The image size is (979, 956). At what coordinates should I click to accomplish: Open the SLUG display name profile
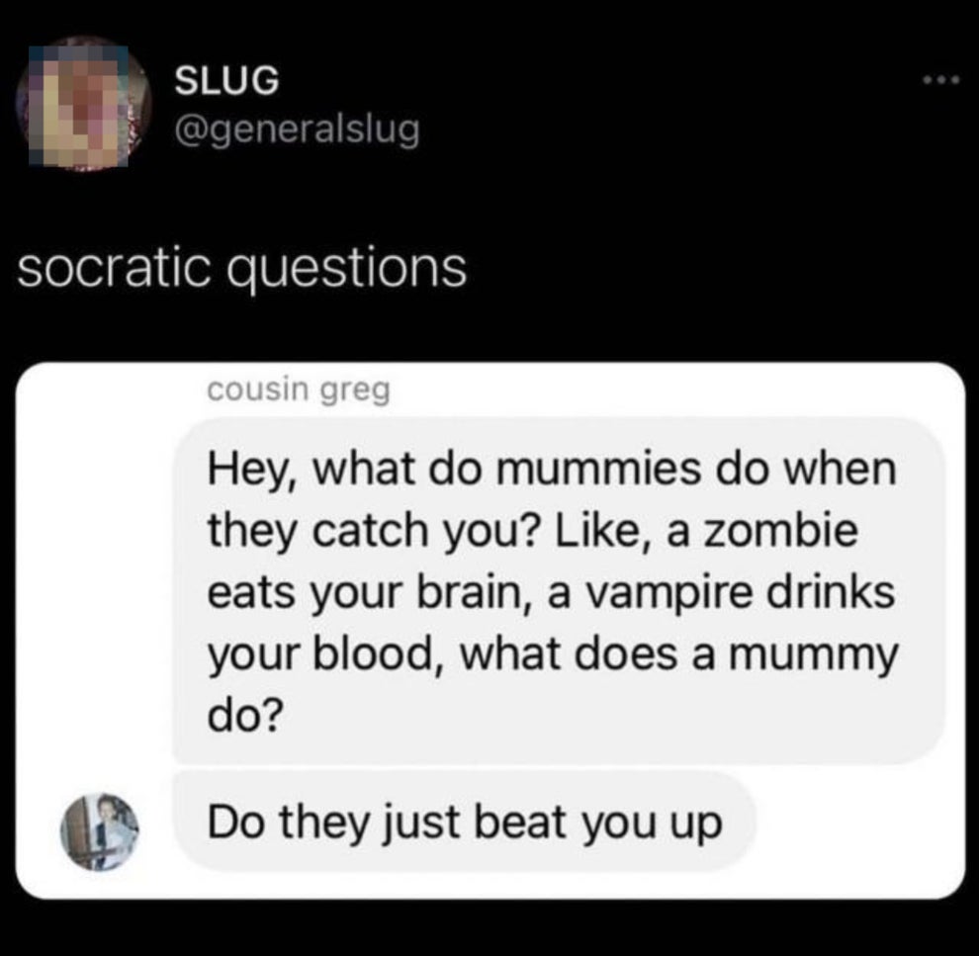pyautogui.click(x=226, y=80)
